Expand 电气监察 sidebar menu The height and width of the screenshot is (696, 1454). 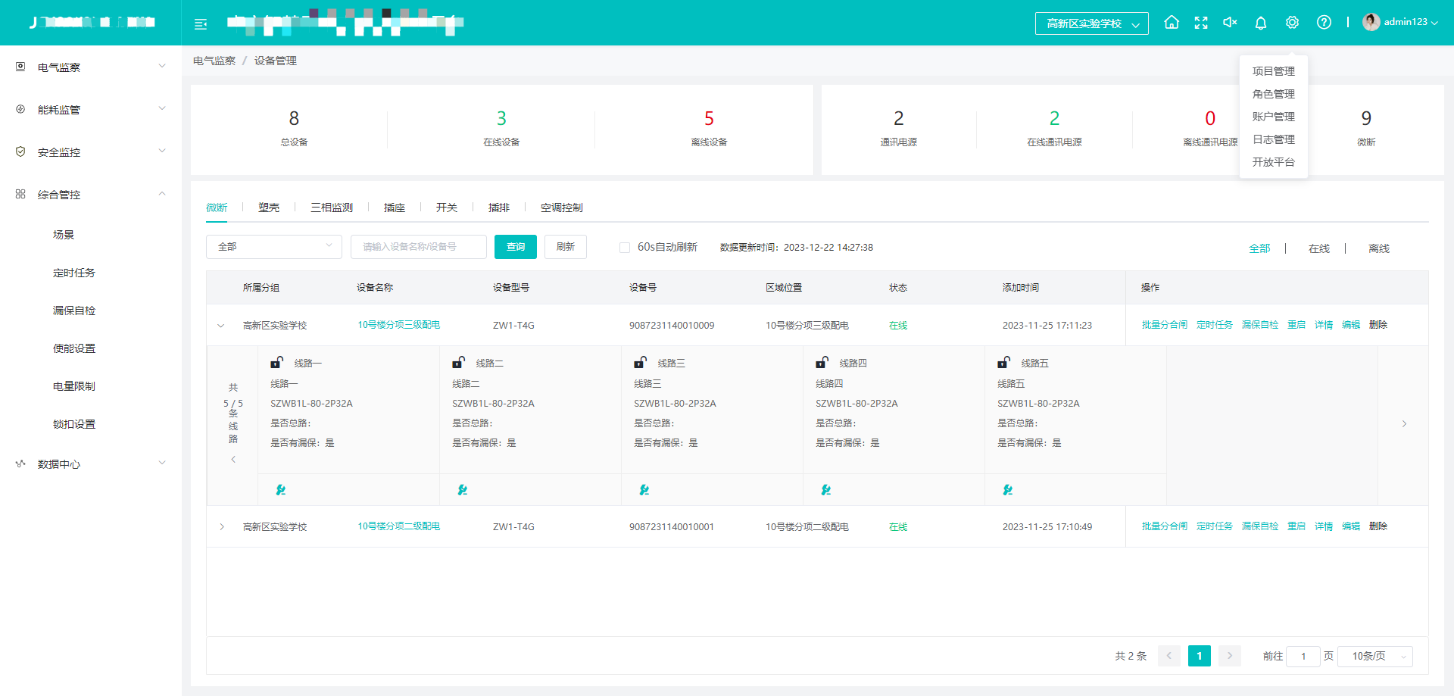[162, 66]
